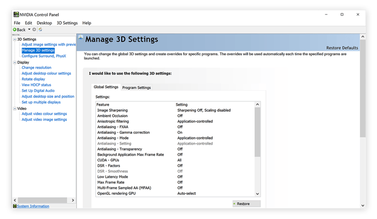
Task: Collapse the Video tree node
Action: (15, 108)
